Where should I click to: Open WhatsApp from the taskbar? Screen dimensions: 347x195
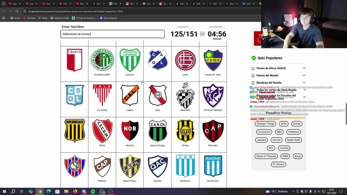pos(102,191)
